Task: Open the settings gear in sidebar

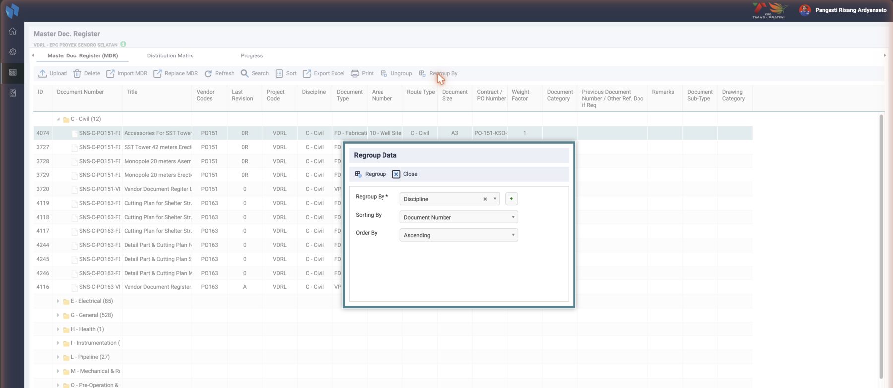Action: (x=13, y=52)
